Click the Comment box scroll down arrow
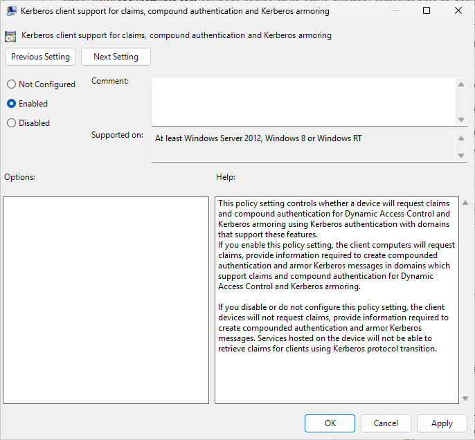 (461, 120)
